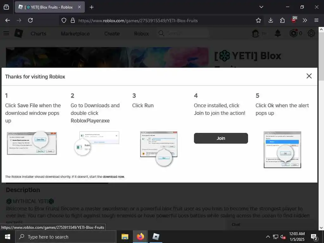
Task: Click the Roblox search field
Action: coord(183,33)
